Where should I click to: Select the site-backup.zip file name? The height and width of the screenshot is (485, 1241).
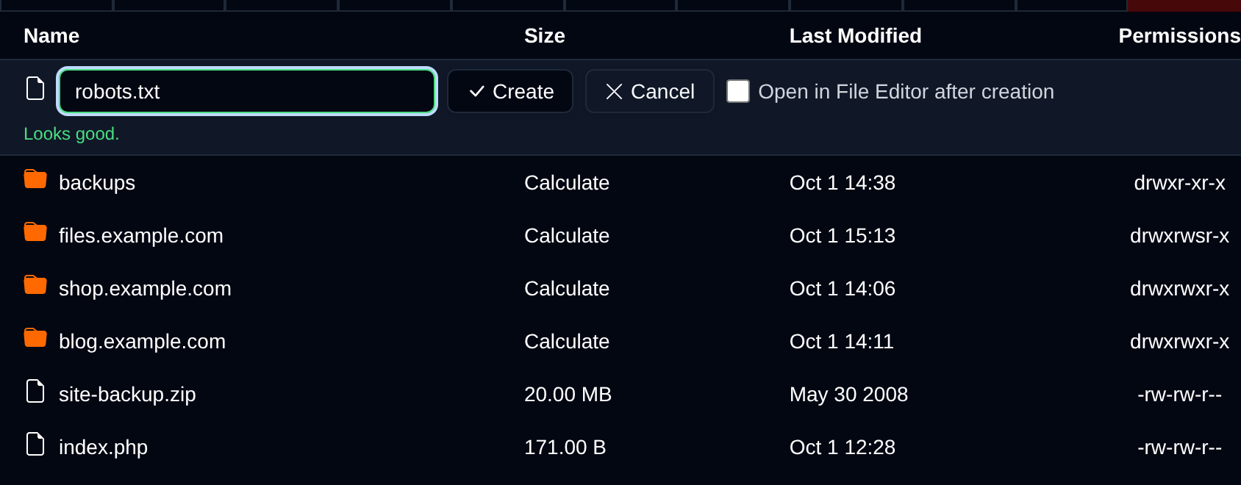point(127,395)
